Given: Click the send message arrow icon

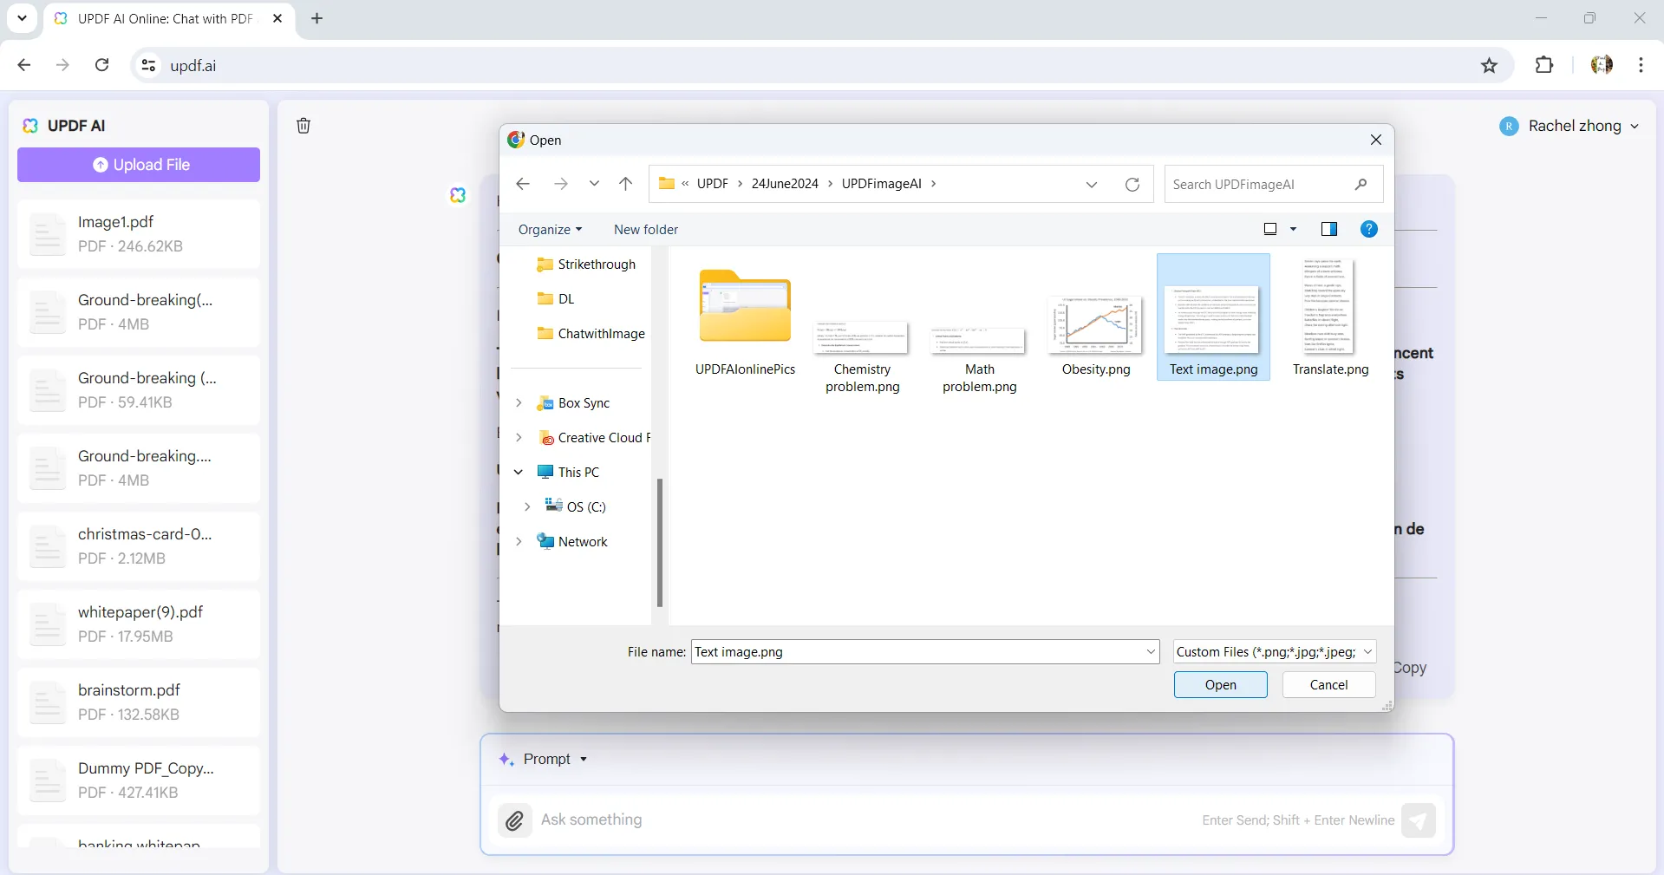Looking at the screenshot, I should pyautogui.click(x=1419, y=820).
